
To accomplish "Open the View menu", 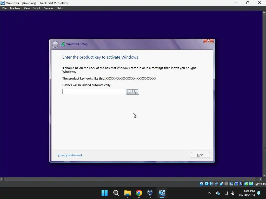I will (27, 8).
